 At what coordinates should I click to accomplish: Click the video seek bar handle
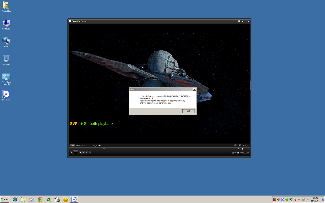[104, 149]
